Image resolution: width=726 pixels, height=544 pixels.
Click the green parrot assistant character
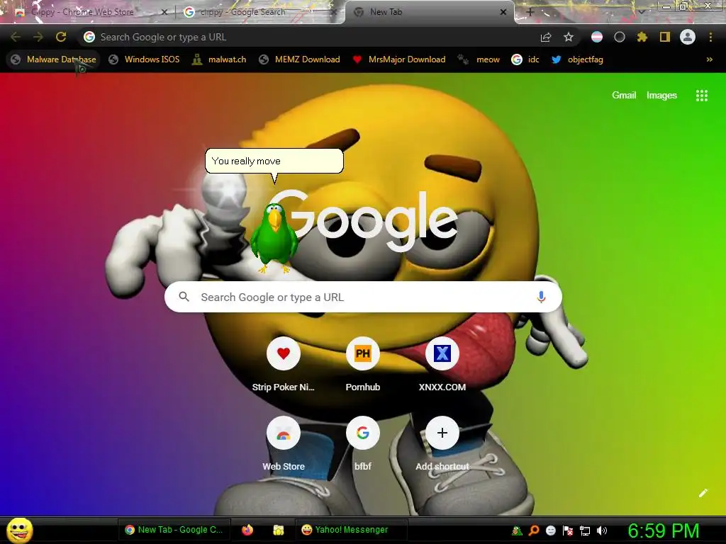click(x=274, y=238)
